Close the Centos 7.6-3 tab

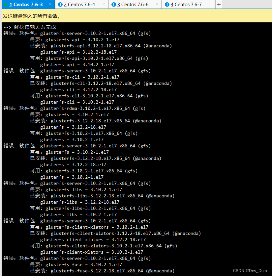pos(50,4)
